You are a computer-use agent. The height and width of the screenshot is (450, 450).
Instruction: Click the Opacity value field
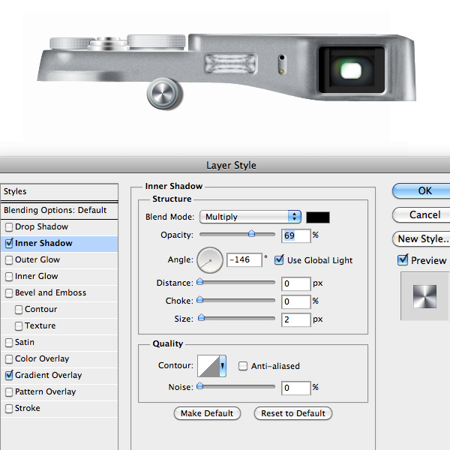296,235
